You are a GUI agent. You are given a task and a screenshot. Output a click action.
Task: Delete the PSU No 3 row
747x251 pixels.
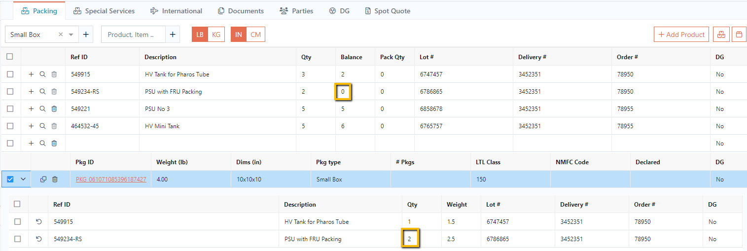coord(54,108)
